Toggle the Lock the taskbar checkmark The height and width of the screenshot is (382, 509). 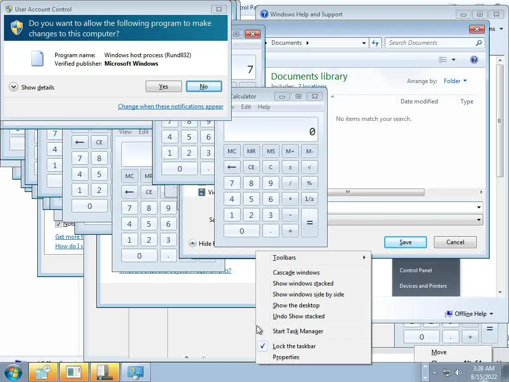click(262, 346)
